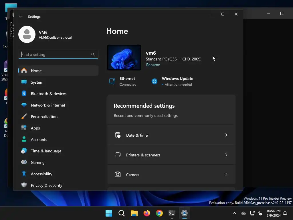Click the Windows Update refresh icon
This screenshot has width=293, height=220.
pos(154,81)
